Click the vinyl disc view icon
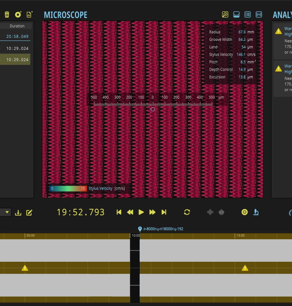 pos(244,212)
